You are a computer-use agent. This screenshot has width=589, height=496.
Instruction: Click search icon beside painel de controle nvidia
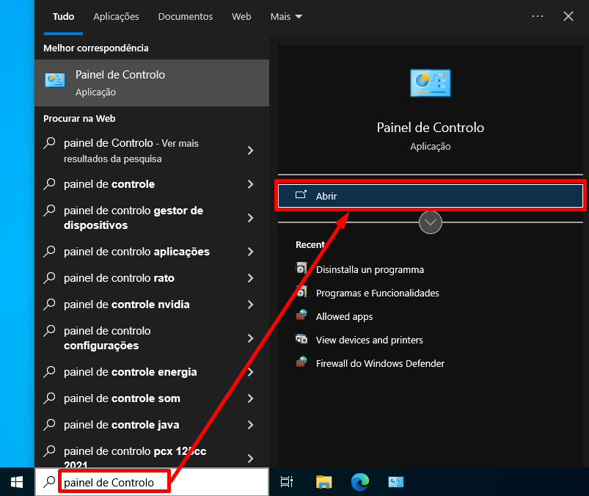[49, 304]
